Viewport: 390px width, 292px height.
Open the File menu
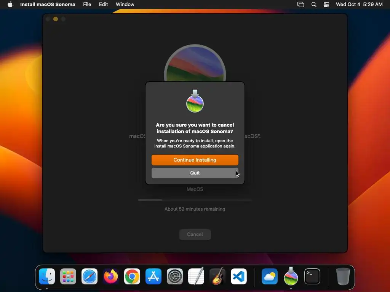pyautogui.click(x=87, y=4)
